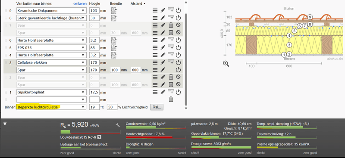Delete the disabled Spar row with width 30
This screenshot has height=158, width=345.
click(x=171, y=33)
